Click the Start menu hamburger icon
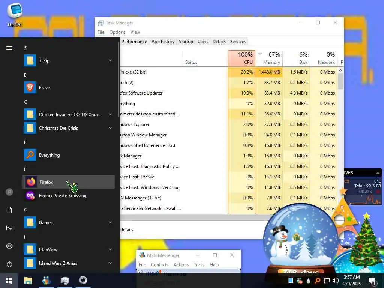 (9, 48)
